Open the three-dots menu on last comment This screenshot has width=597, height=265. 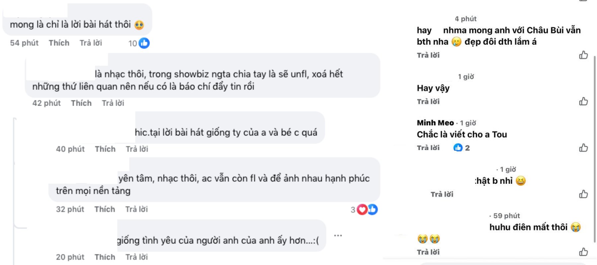338,236
